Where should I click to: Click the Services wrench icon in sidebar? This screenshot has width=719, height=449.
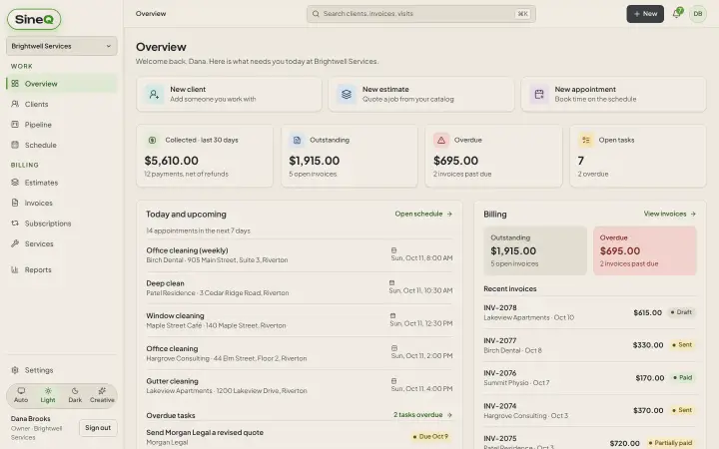tap(15, 243)
